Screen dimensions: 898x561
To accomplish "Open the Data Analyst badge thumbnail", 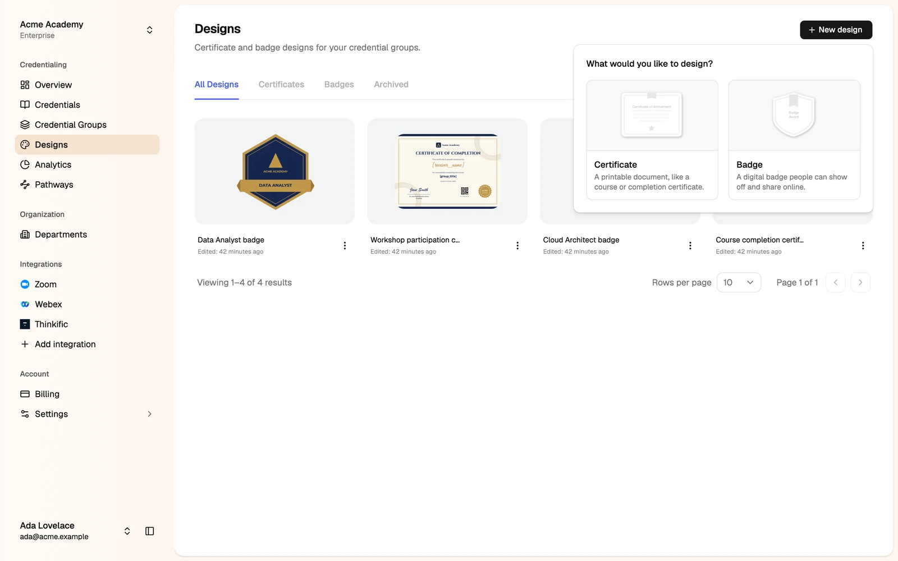I will [x=274, y=171].
